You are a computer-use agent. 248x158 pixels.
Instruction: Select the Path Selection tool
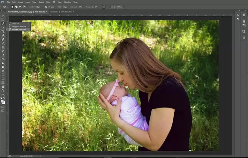(3, 79)
